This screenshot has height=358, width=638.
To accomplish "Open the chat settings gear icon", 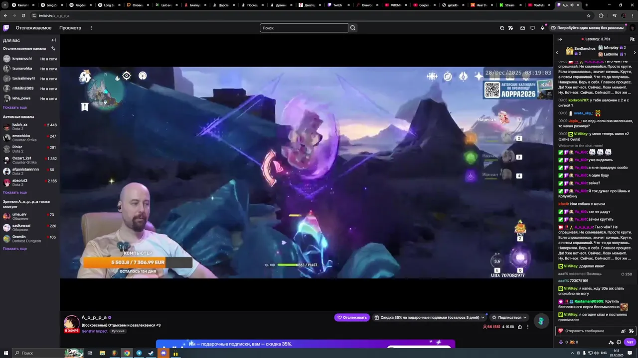I will coord(619,342).
